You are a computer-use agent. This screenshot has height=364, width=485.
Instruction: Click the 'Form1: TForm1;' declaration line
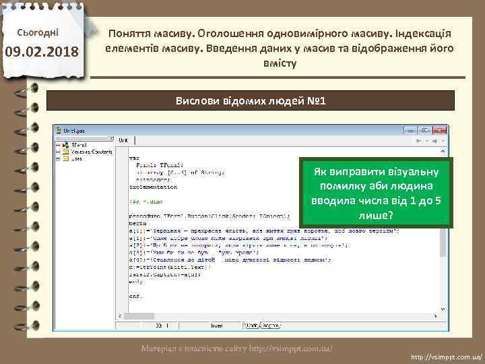coord(160,165)
